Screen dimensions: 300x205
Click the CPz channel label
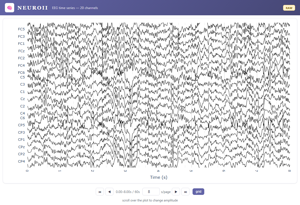click(x=22, y=147)
